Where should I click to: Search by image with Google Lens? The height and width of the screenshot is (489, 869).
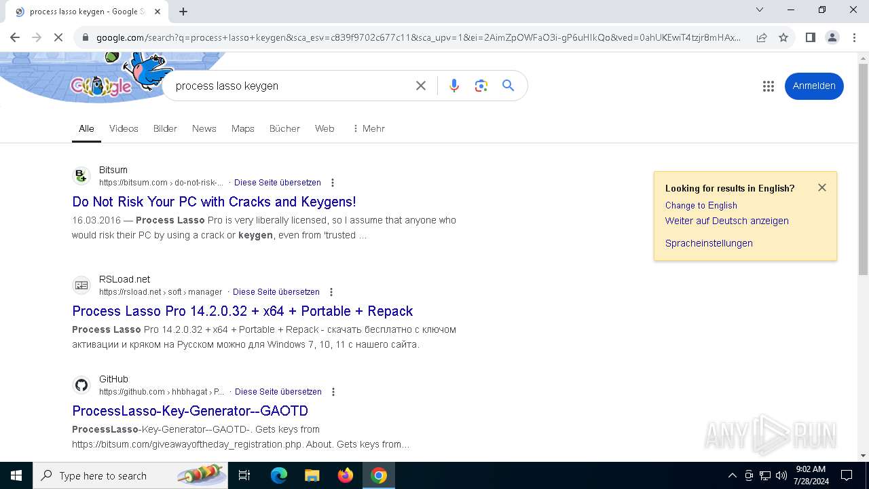481,86
